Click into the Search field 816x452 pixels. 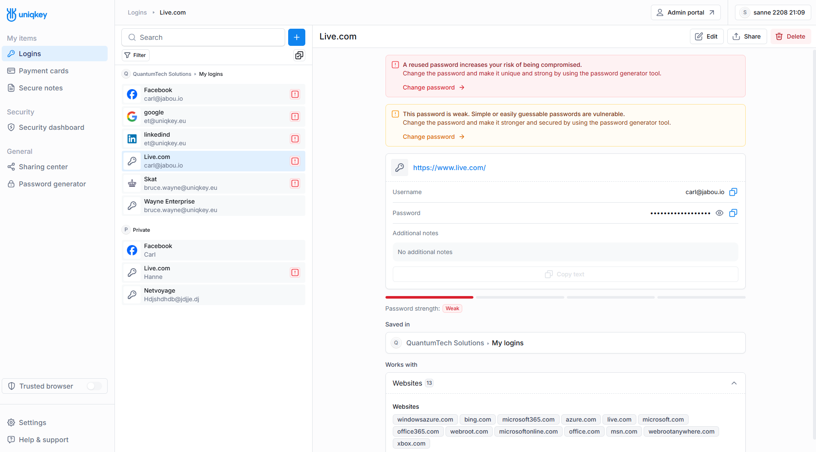click(203, 37)
